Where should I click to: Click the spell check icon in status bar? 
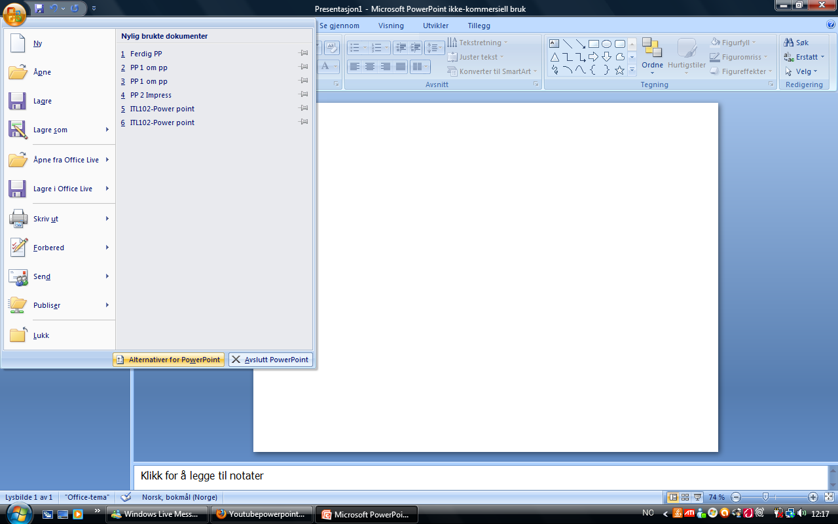126,497
